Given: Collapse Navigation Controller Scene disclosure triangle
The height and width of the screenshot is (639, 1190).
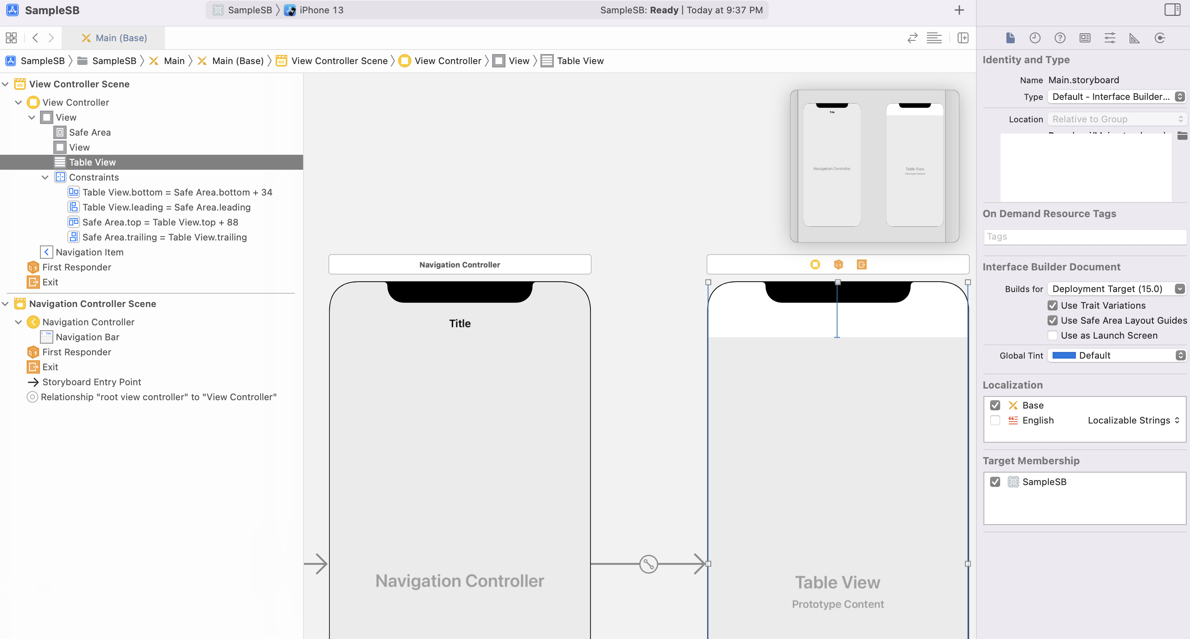Looking at the screenshot, I should point(5,304).
